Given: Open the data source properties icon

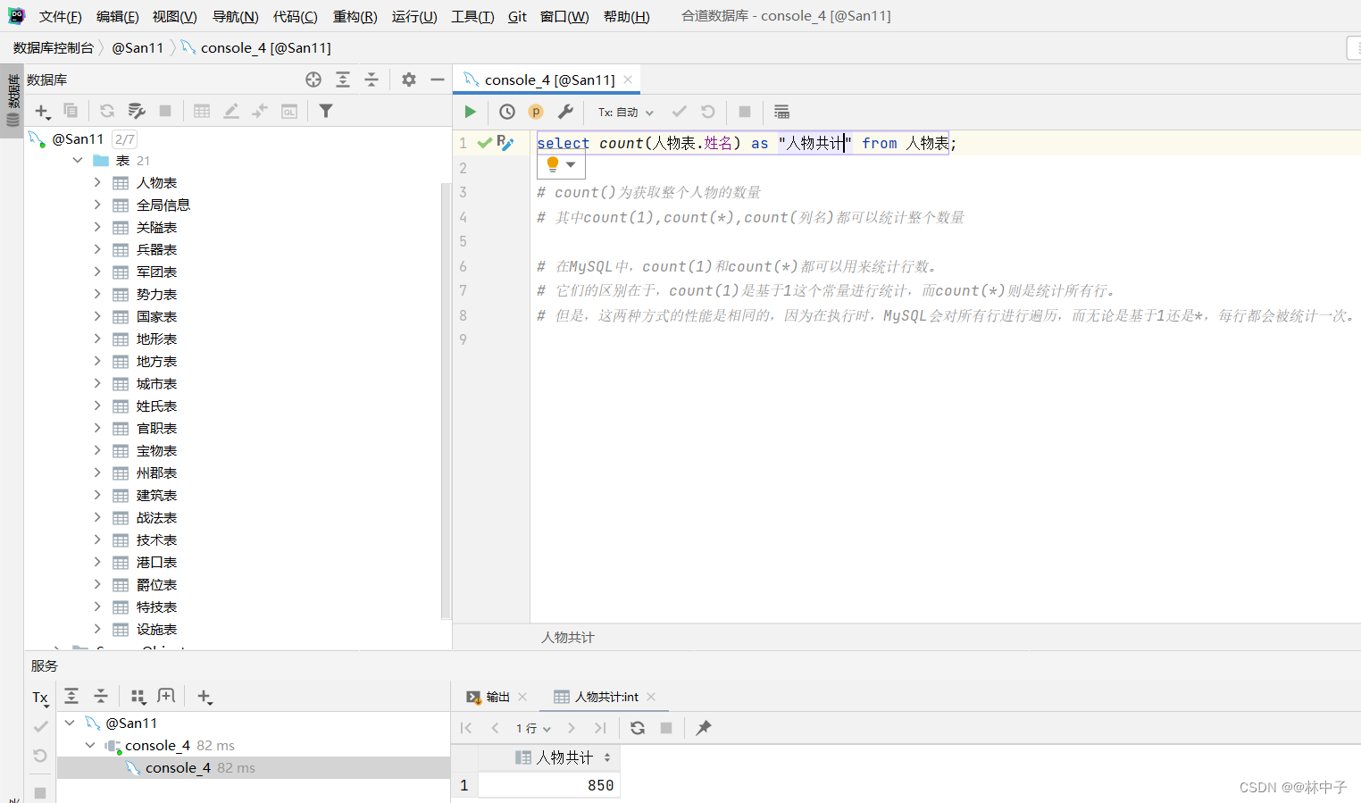Looking at the screenshot, I should click(137, 111).
